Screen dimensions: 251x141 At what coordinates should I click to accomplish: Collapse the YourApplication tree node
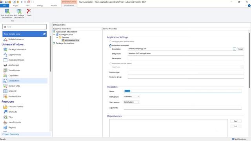54,34
